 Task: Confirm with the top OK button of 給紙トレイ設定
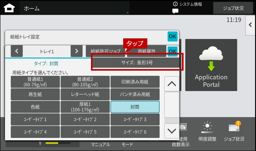[172, 36]
